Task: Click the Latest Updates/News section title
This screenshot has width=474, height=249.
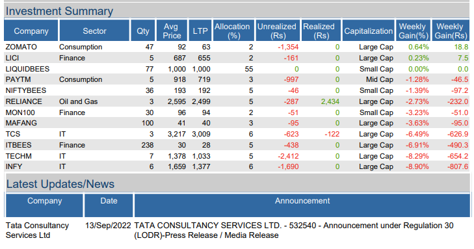Action: click(60, 184)
